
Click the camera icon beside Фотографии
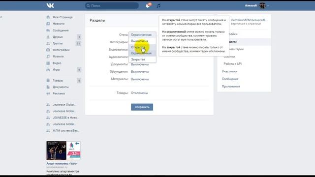pos(48,50)
